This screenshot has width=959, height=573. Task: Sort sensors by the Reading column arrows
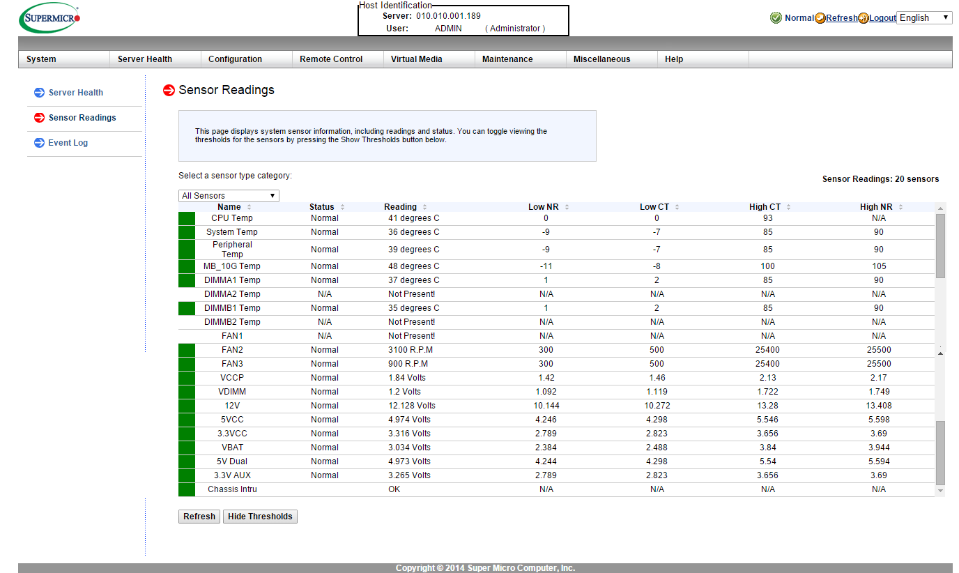(424, 207)
